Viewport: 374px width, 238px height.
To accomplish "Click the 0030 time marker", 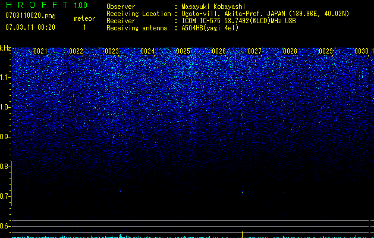I will 362,51.
